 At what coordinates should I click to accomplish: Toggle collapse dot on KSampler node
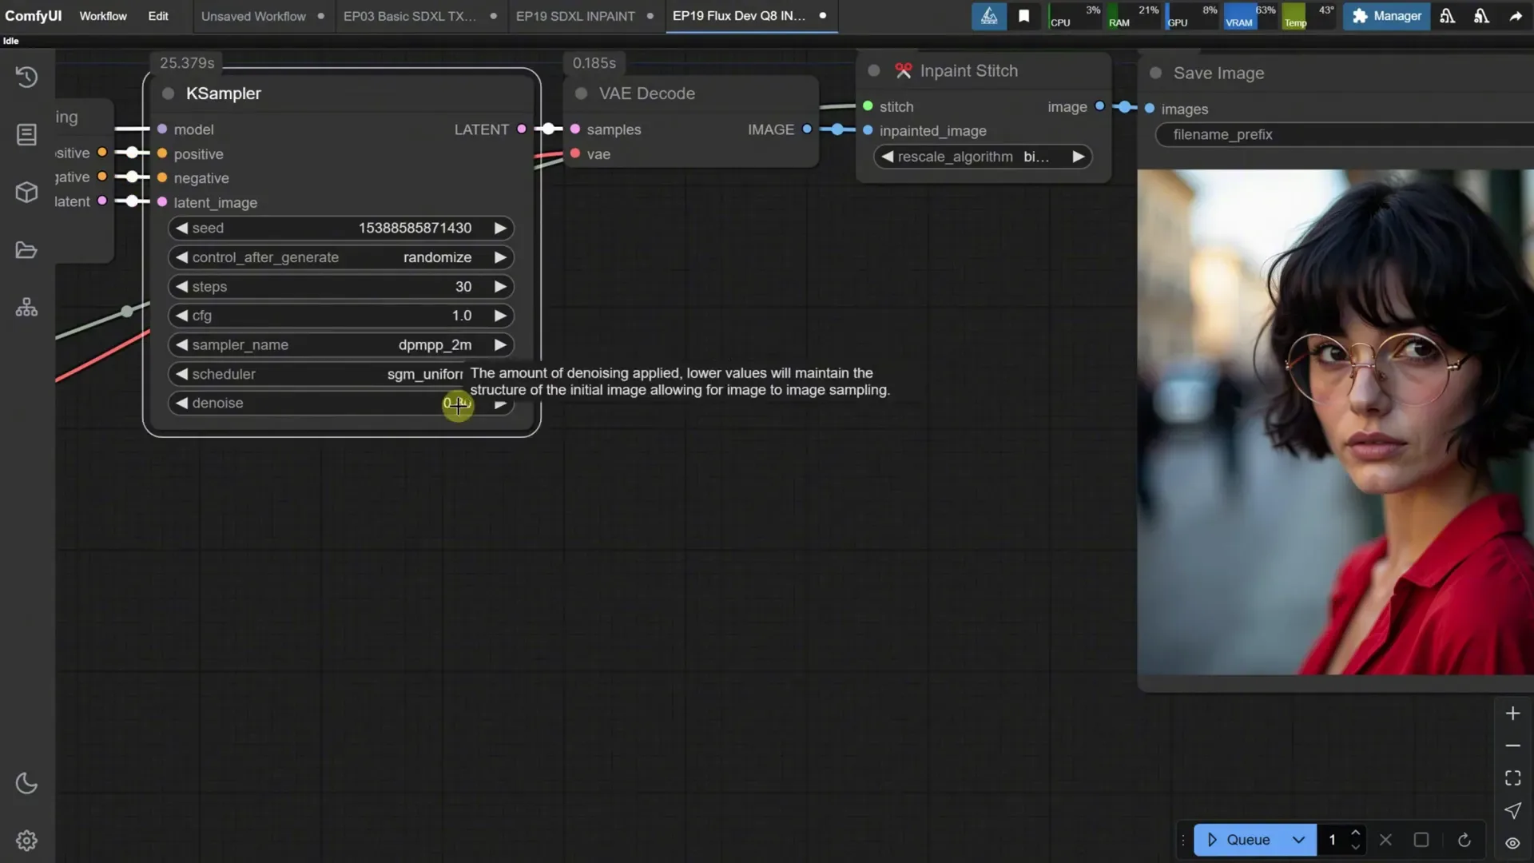pos(168,93)
